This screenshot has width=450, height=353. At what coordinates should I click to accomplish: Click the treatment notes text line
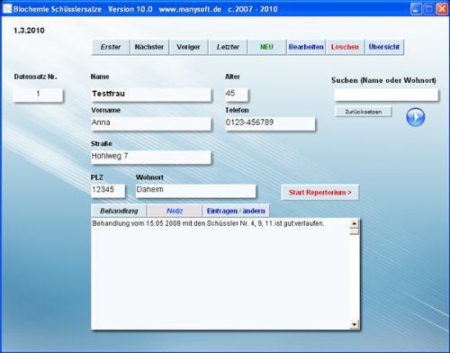click(x=208, y=223)
